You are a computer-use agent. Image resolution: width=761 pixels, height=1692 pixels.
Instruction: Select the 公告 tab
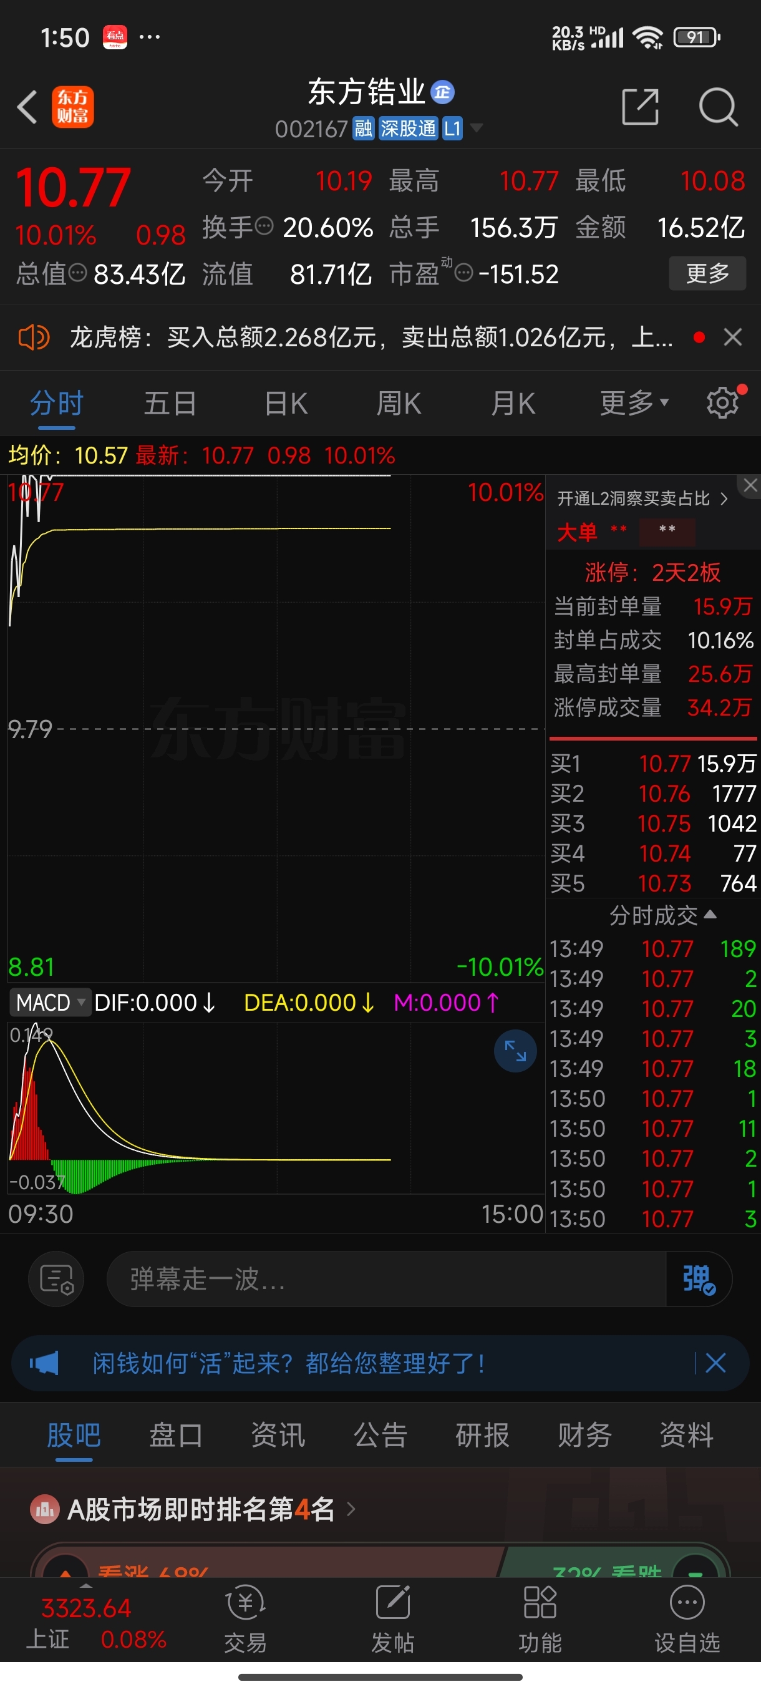pyautogui.click(x=380, y=1436)
